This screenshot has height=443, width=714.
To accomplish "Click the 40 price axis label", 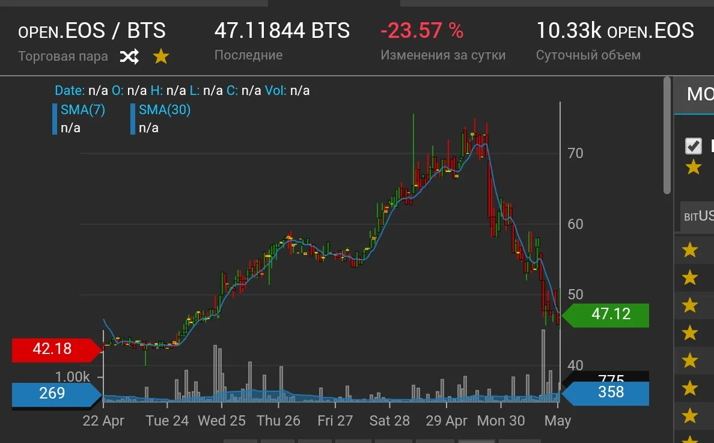I will pyautogui.click(x=575, y=365).
